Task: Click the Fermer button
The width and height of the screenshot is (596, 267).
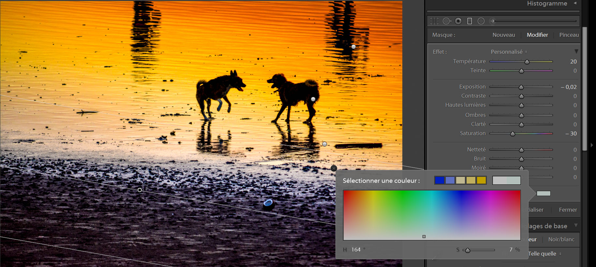Action: (x=568, y=210)
